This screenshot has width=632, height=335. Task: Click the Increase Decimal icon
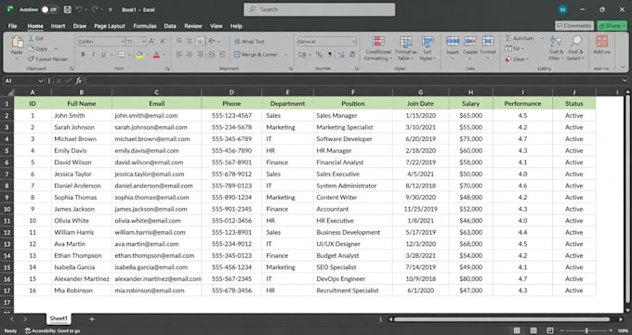point(341,55)
